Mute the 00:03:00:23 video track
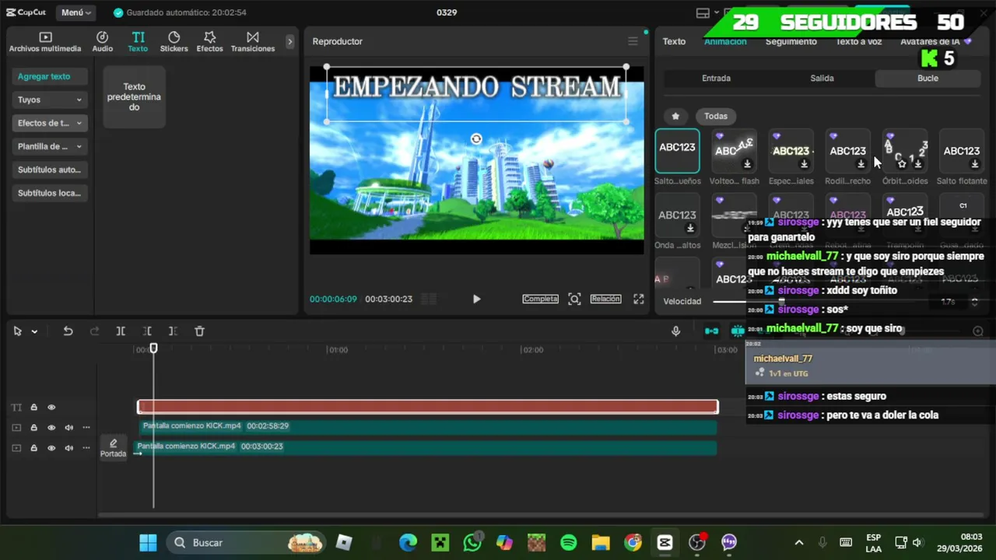Image resolution: width=996 pixels, height=560 pixels. click(x=68, y=448)
